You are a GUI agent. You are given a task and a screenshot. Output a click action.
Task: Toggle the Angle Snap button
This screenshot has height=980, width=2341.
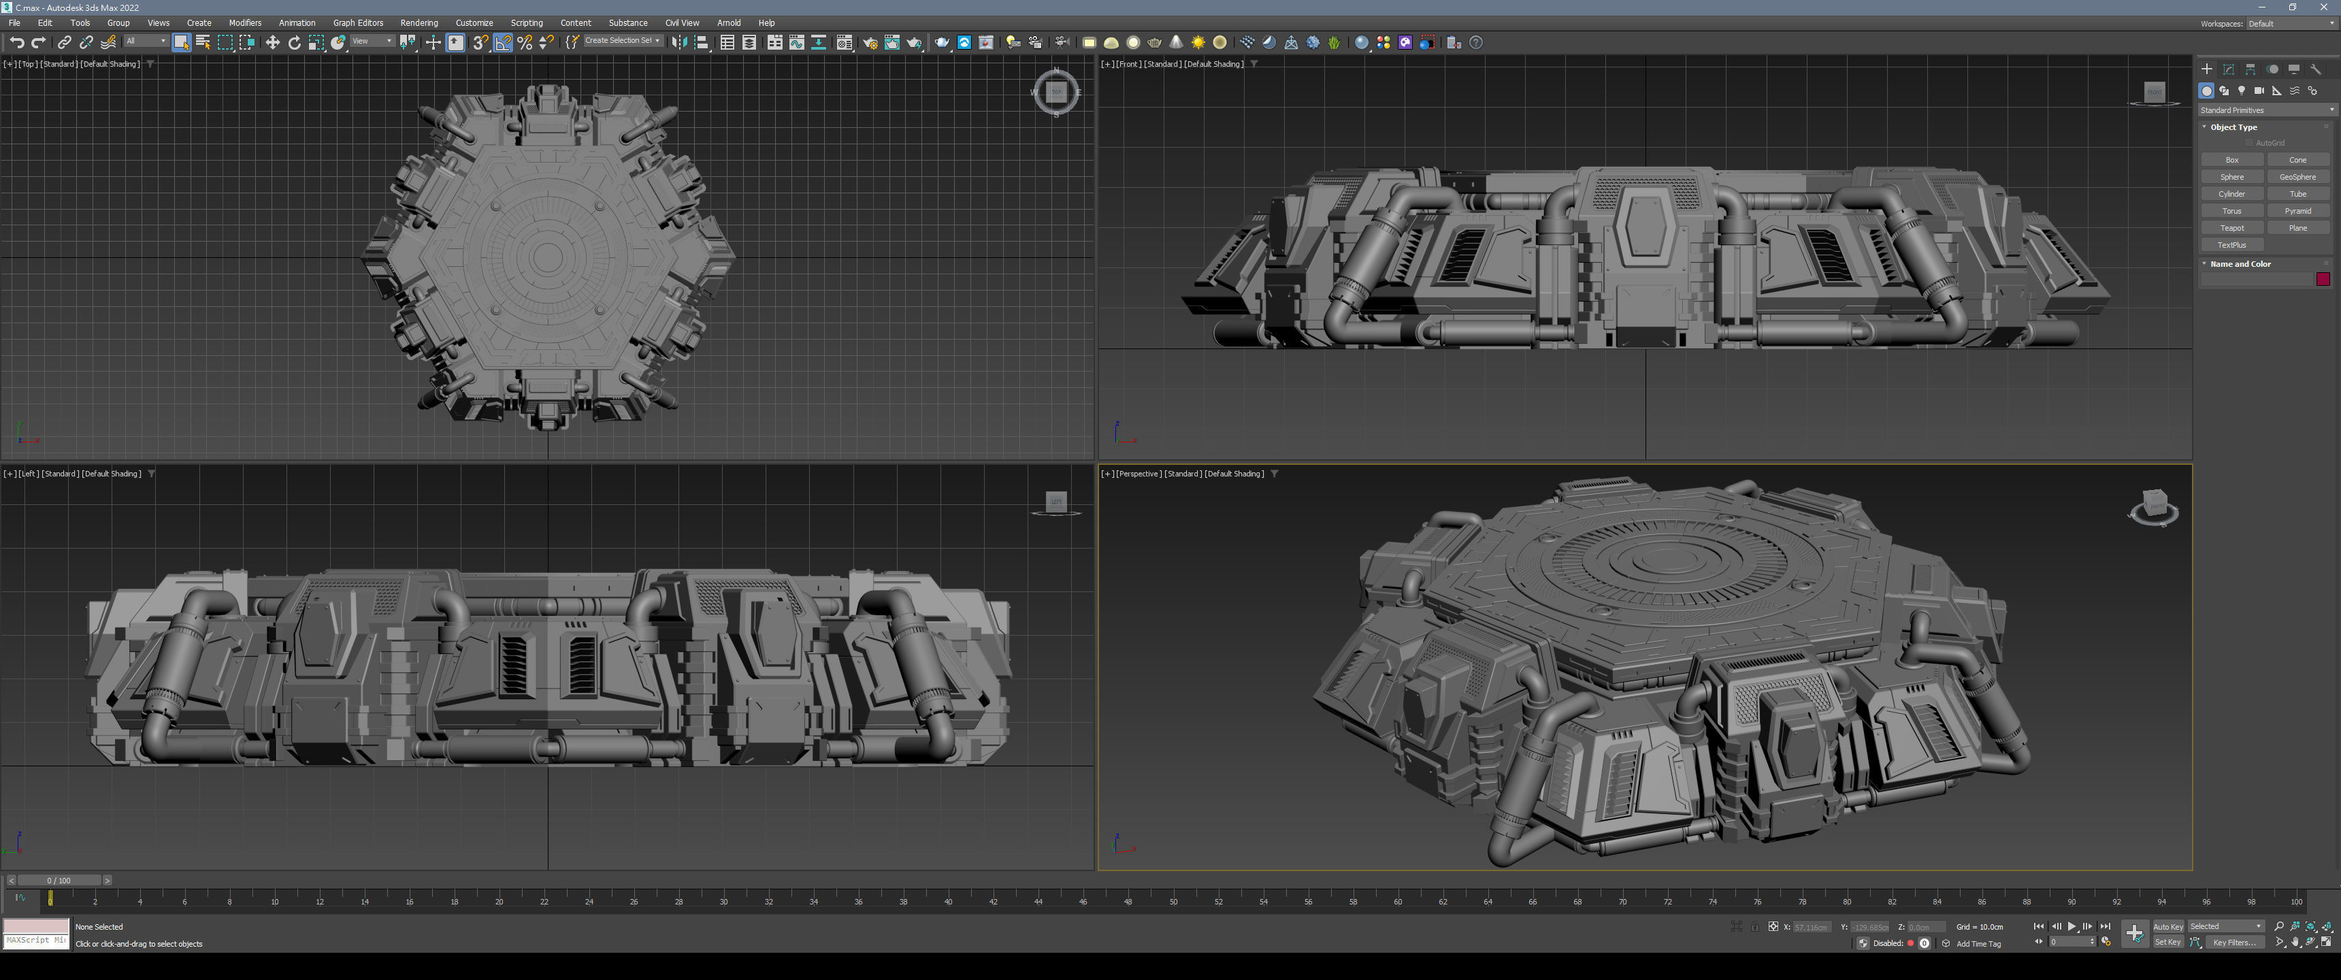[x=502, y=43]
